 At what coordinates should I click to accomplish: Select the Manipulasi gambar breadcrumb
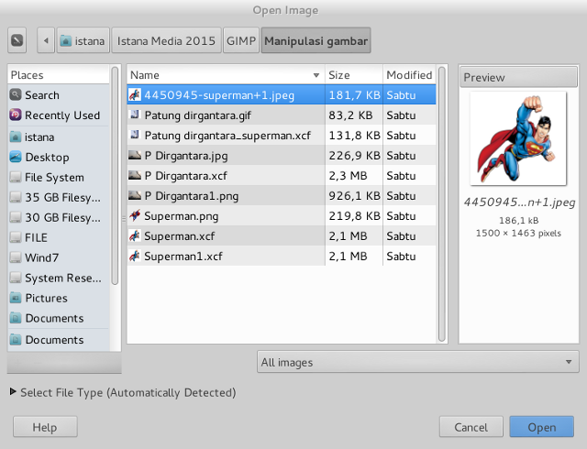(x=316, y=40)
